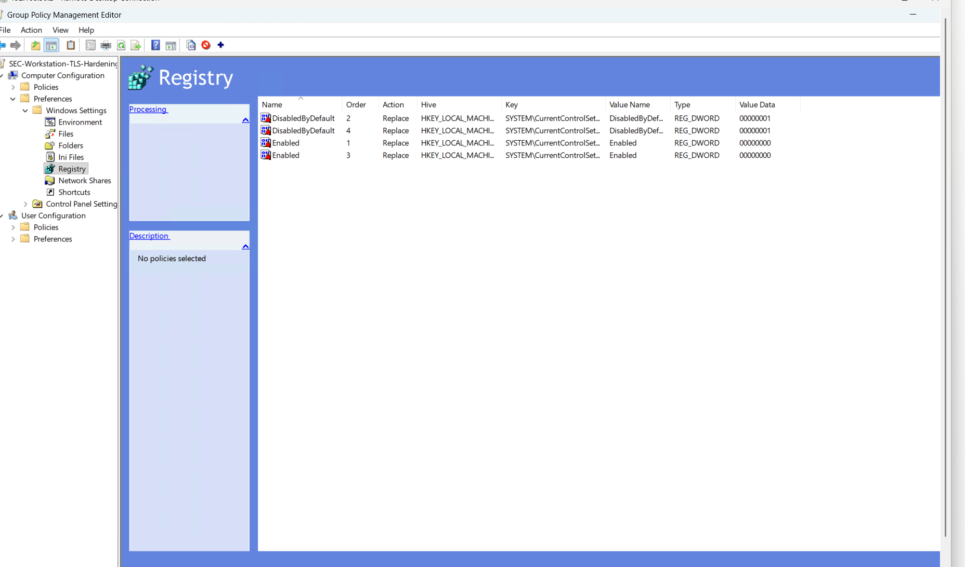Image resolution: width=965 pixels, height=567 pixels.
Task: Open the Action menu
Action: pyautogui.click(x=31, y=30)
